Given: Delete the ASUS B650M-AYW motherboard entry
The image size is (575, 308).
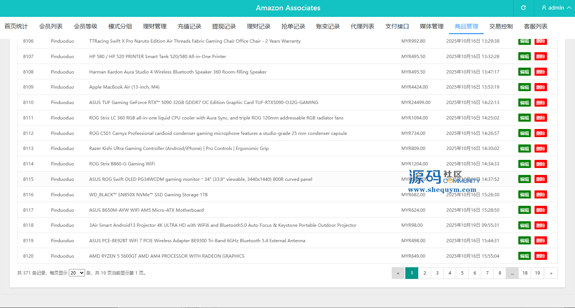Looking at the screenshot, I should click(540, 210).
